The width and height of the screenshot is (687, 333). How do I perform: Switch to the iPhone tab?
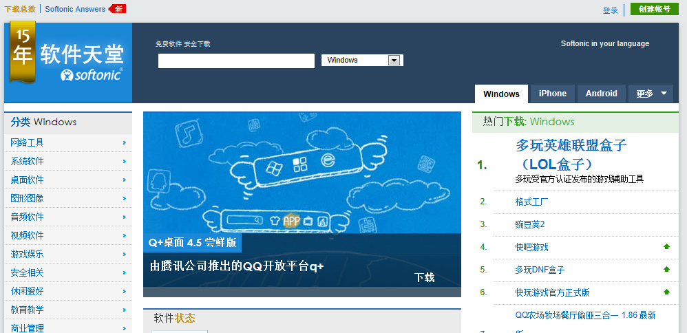coord(553,94)
